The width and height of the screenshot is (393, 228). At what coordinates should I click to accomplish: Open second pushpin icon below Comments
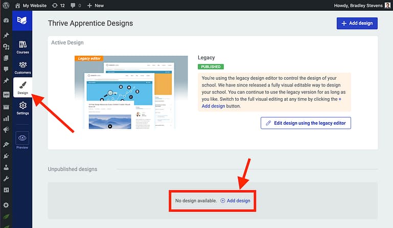click(x=6, y=80)
